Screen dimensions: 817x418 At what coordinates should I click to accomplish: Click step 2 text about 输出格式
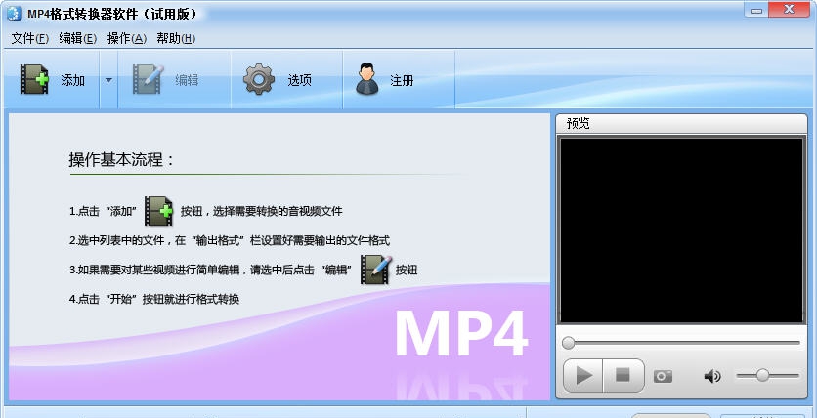pyautogui.click(x=230, y=240)
